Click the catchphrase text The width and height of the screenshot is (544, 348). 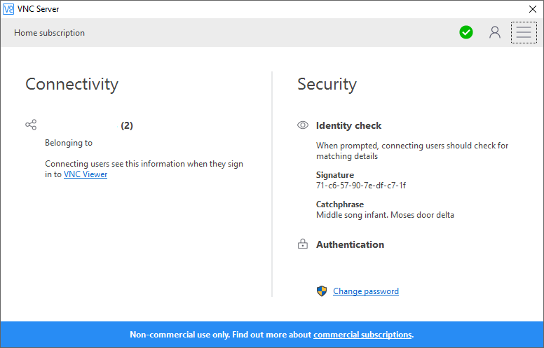coord(385,215)
